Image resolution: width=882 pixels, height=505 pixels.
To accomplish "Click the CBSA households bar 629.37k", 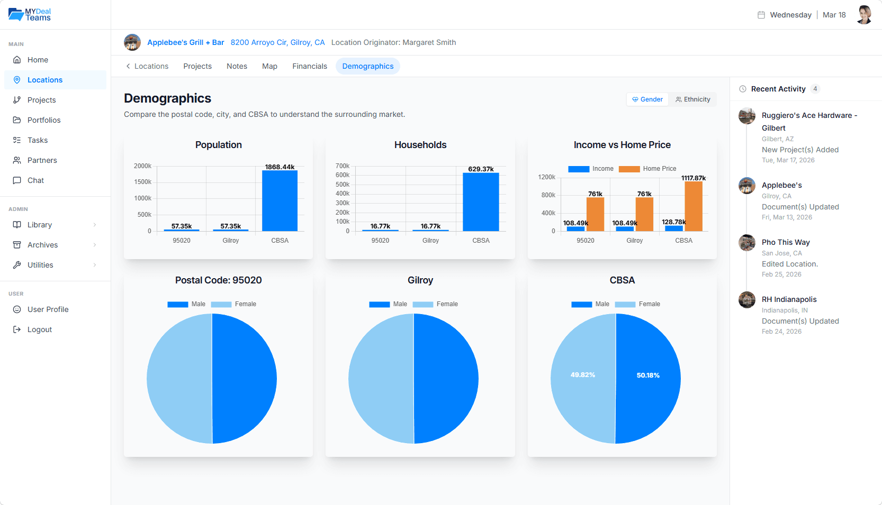I will pyautogui.click(x=481, y=202).
